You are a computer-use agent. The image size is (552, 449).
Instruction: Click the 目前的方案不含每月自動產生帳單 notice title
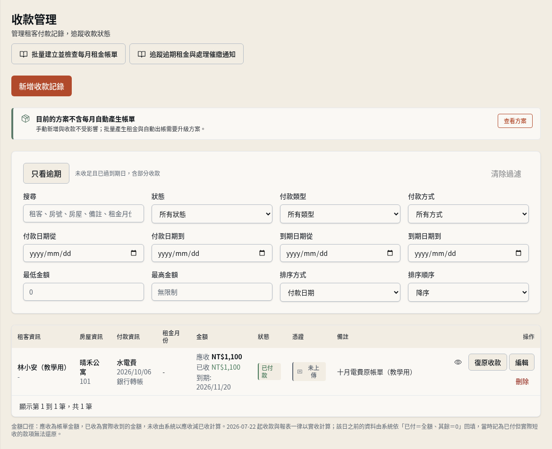point(85,119)
